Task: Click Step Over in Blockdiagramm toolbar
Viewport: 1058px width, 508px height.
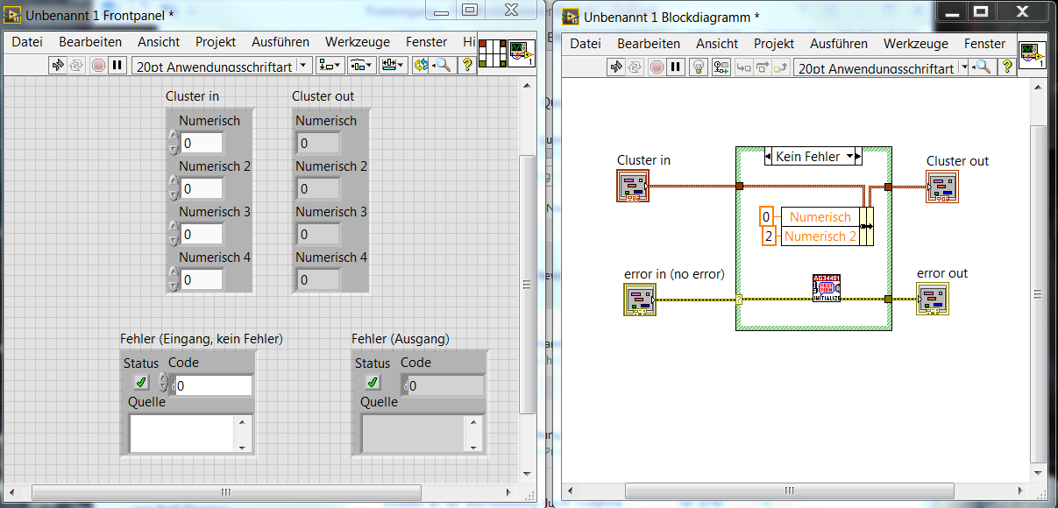Action: pos(762,67)
